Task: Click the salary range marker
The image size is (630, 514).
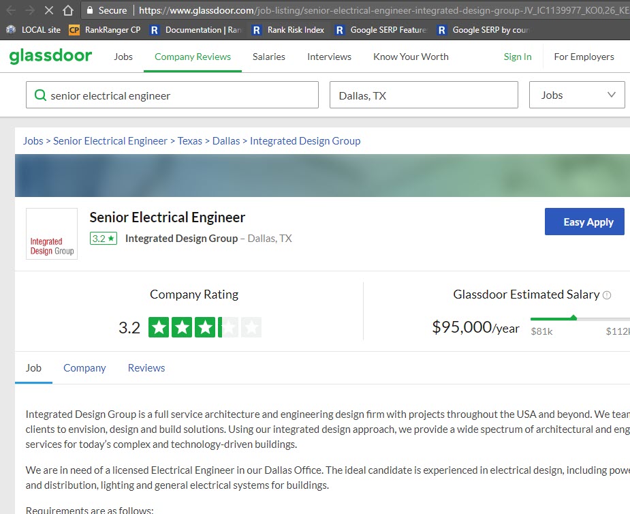Action: coord(573,317)
